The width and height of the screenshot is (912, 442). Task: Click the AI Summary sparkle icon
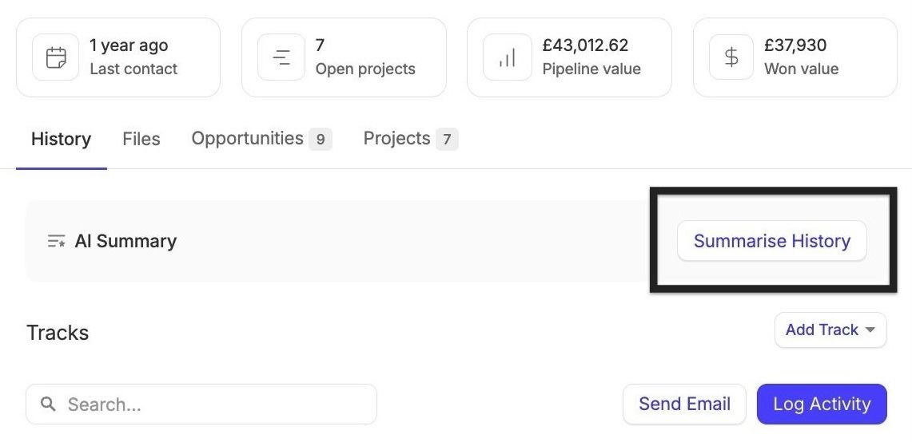(x=56, y=241)
